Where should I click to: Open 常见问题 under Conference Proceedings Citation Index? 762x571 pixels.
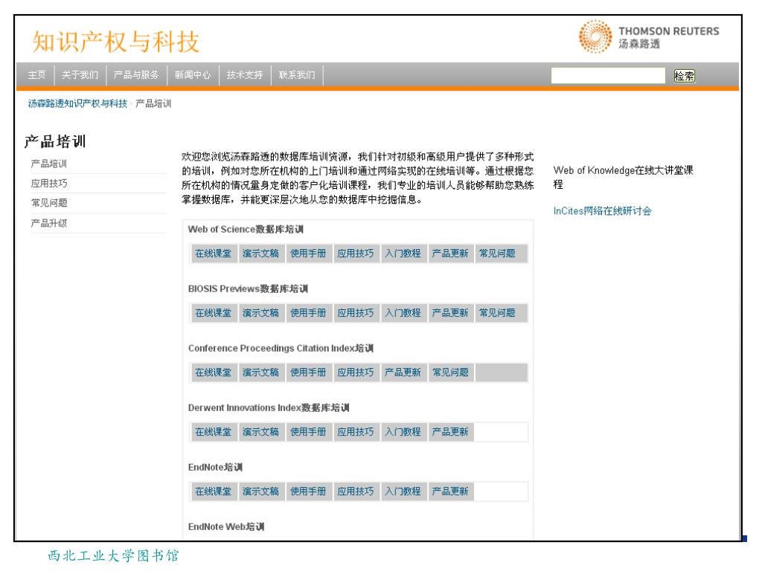[x=450, y=372]
